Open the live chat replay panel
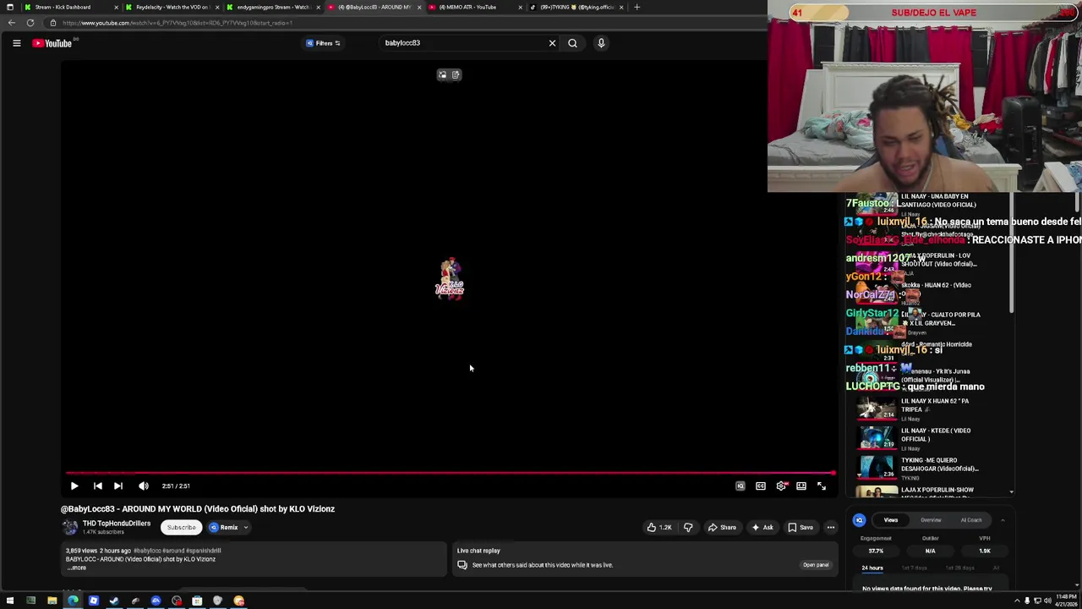 click(815, 565)
